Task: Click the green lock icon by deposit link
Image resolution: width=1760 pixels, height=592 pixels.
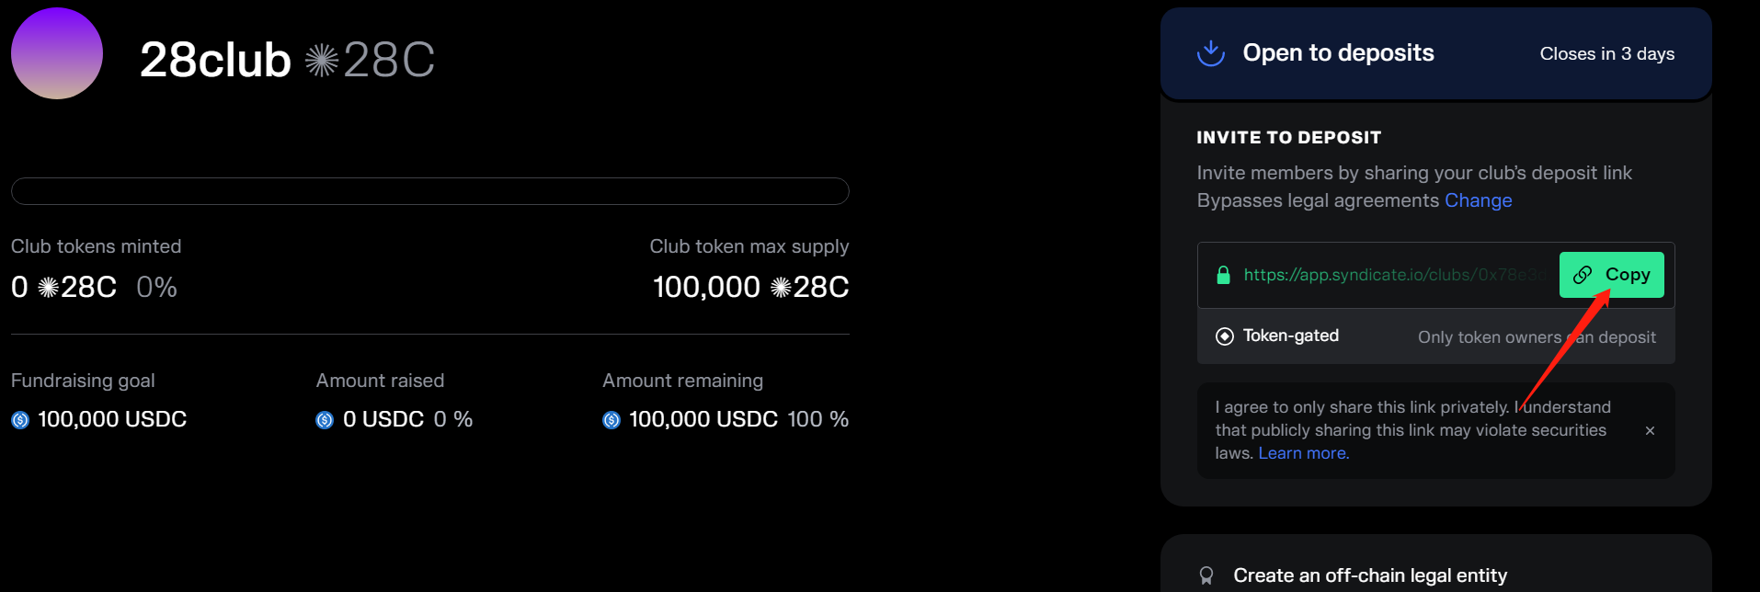Action: [1223, 275]
